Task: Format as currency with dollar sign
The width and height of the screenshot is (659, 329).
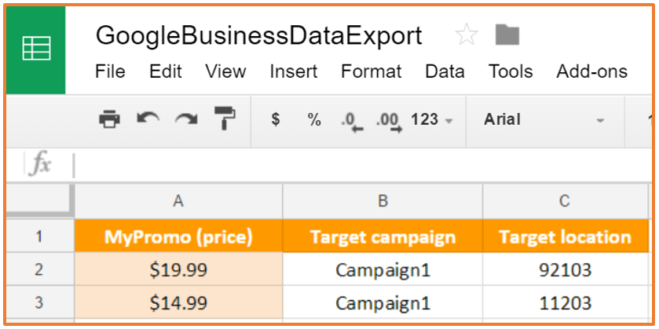Action: tap(276, 120)
